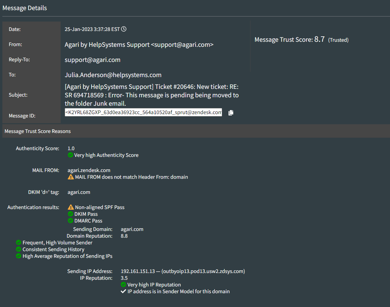Open Julia.Anderson@helpsystems.com recipient address
This screenshot has height=307, width=390.
pos(113,75)
